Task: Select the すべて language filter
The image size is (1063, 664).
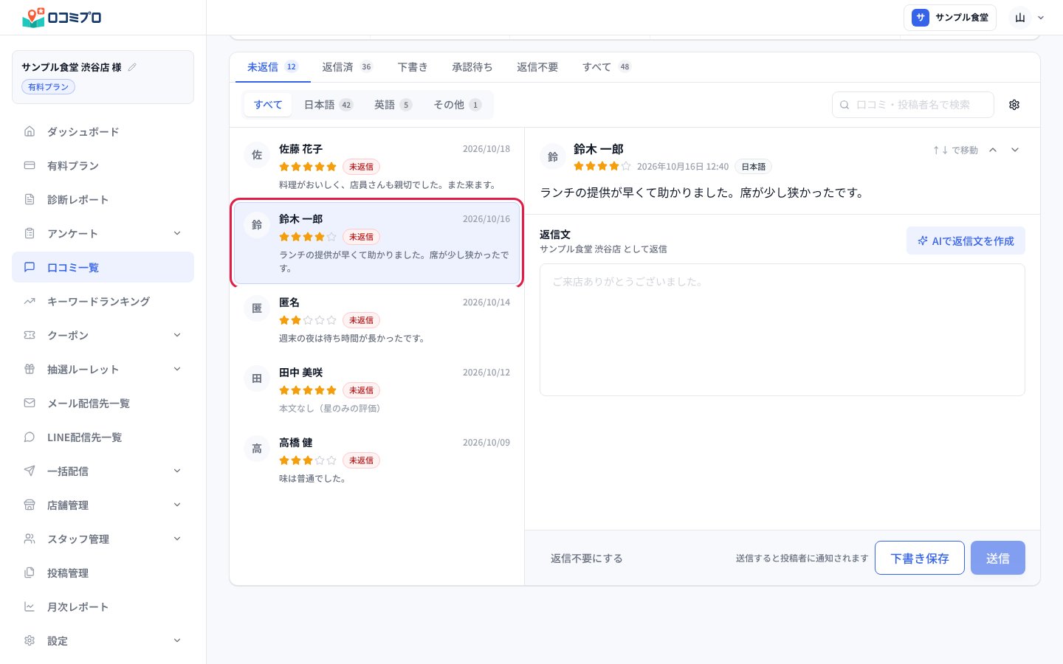Action: (268, 105)
